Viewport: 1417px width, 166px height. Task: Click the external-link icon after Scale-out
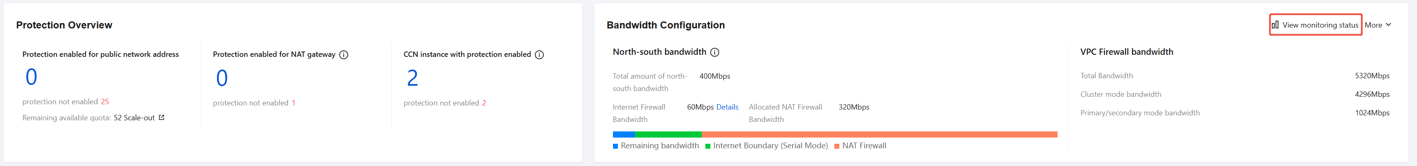(162, 117)
